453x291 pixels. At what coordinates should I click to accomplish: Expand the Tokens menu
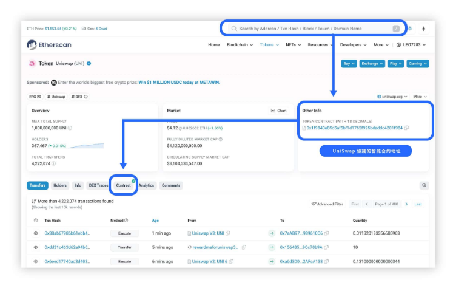click(x=269, y=45)
